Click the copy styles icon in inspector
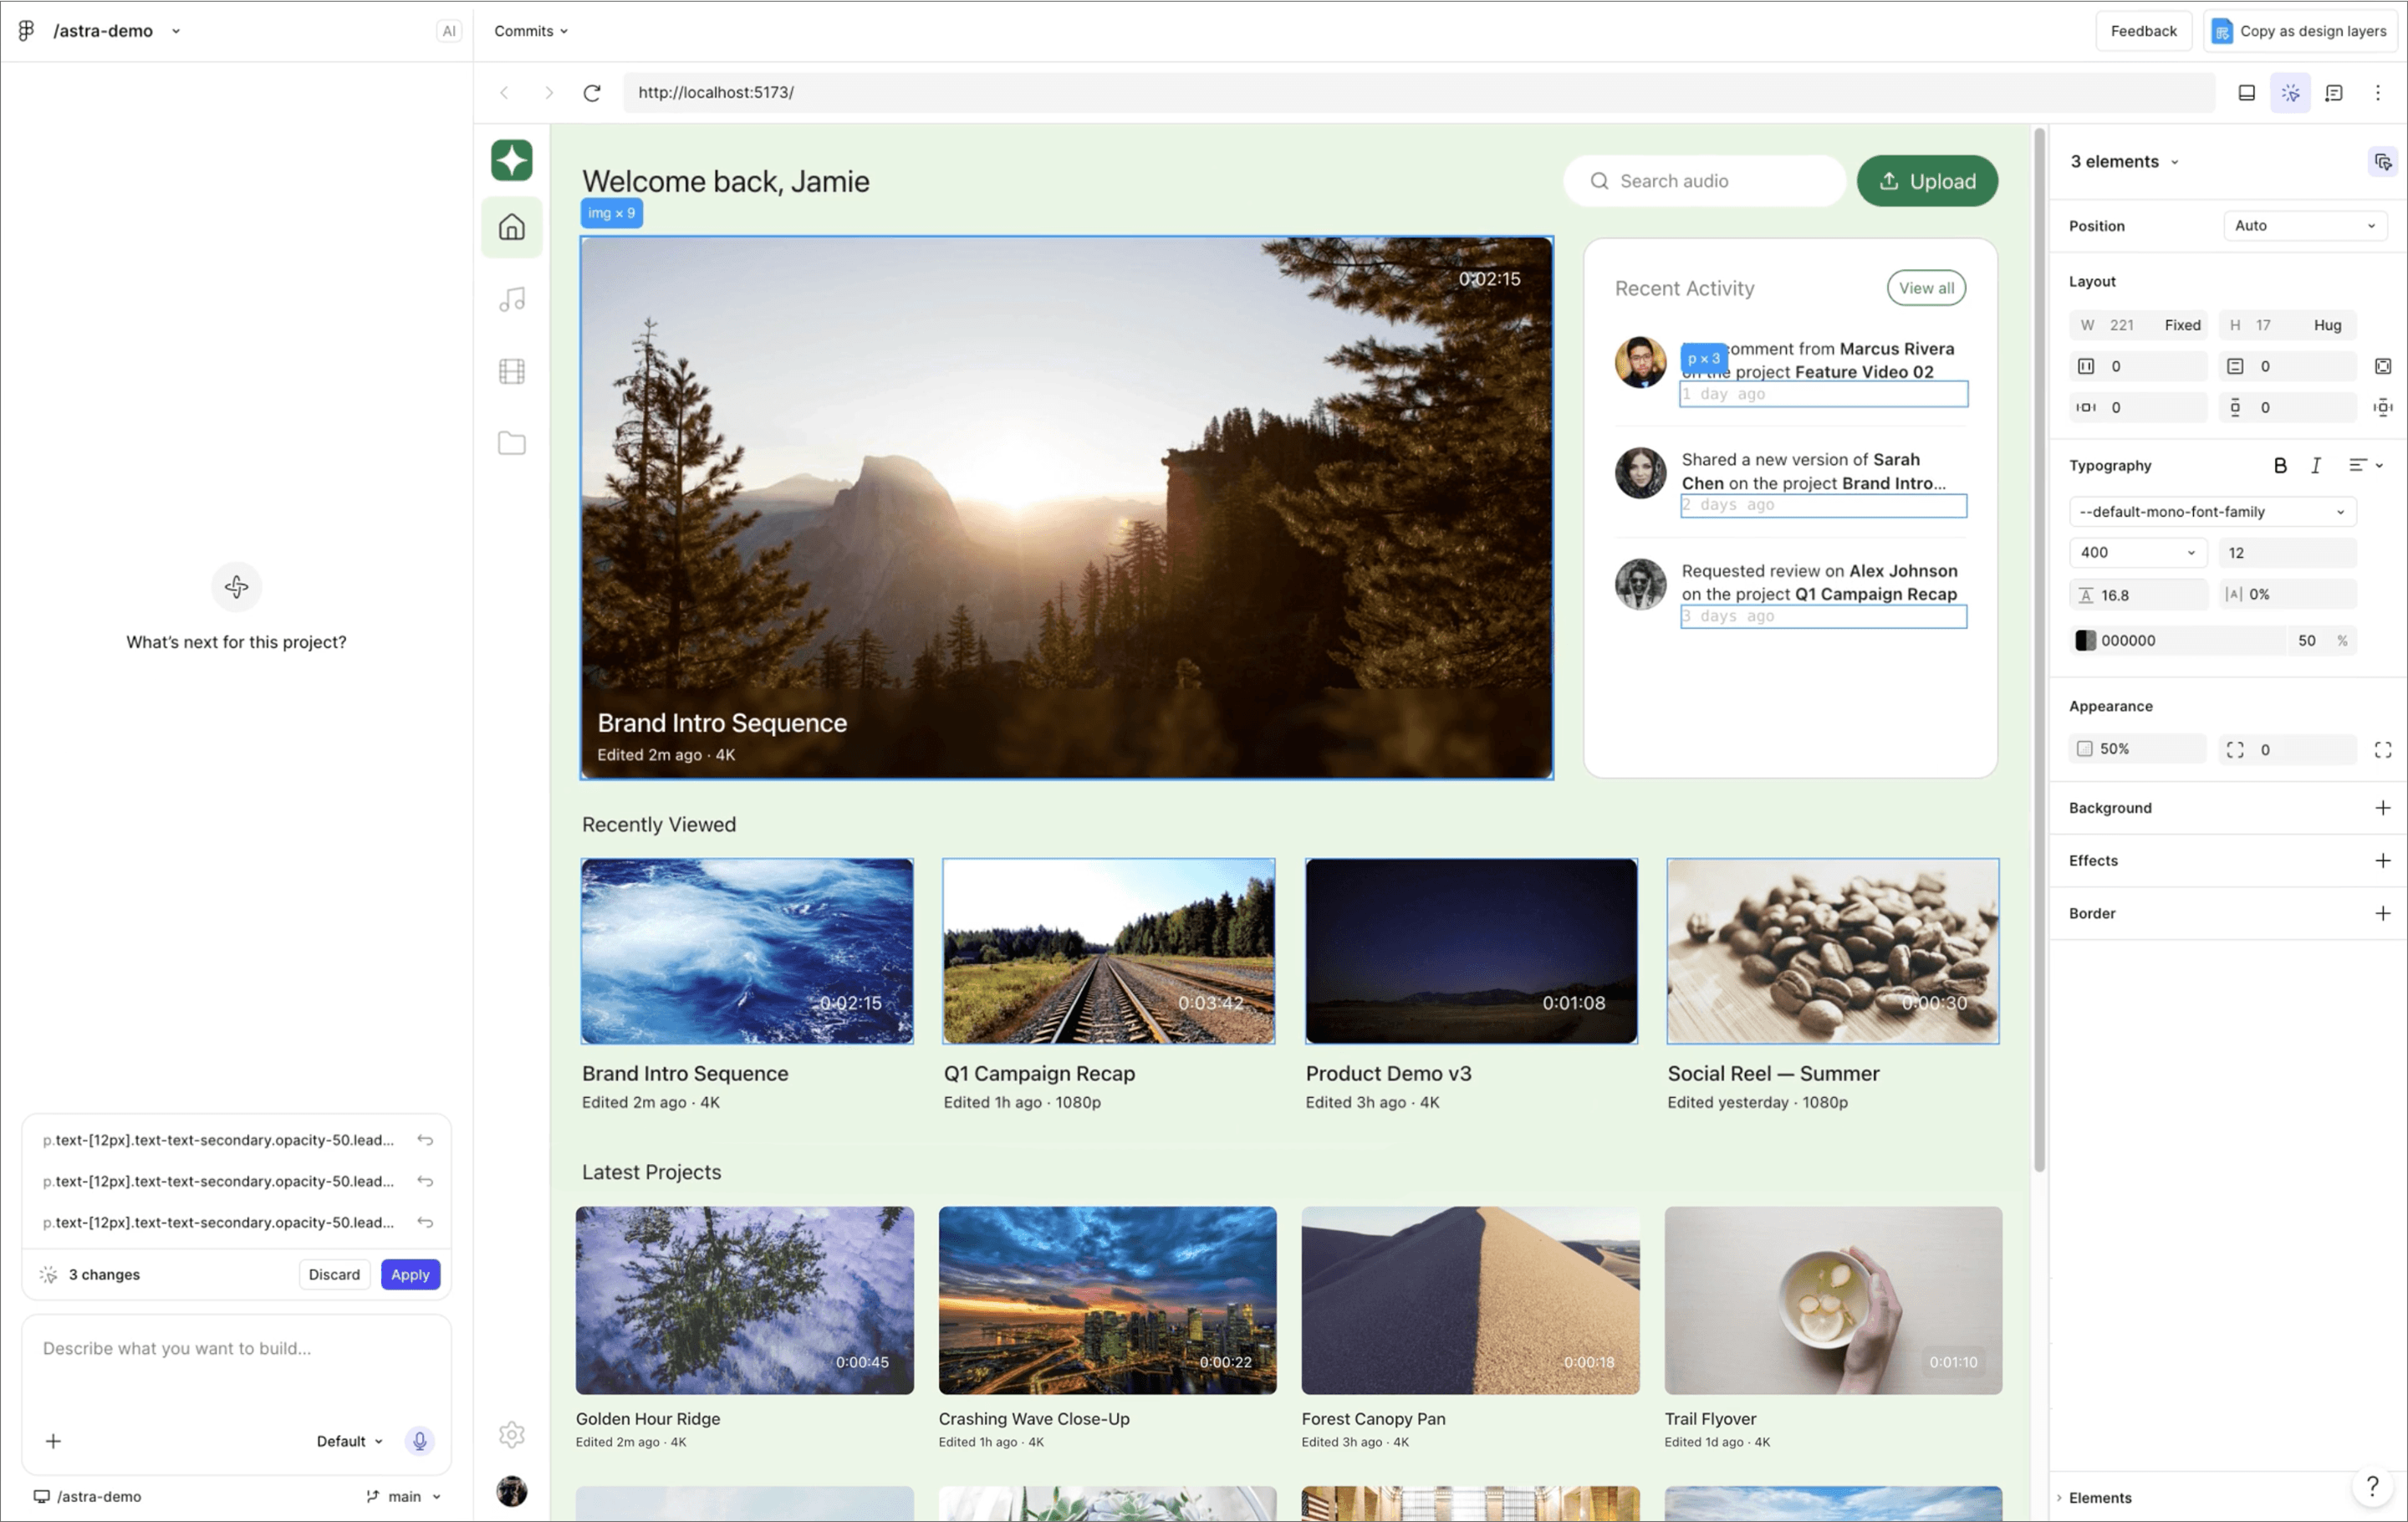This screenshot has height=1522, width=2408. pos(2383,162)
